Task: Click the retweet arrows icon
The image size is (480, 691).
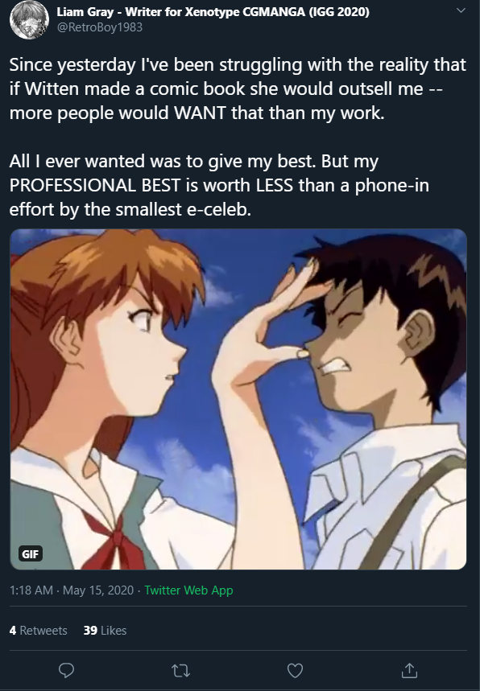Action: pyautogui.click(x=180, y=671)
